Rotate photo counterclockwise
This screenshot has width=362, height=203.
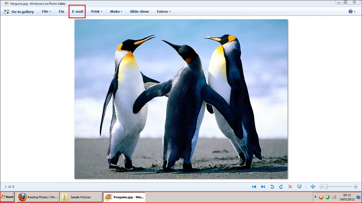272,187
